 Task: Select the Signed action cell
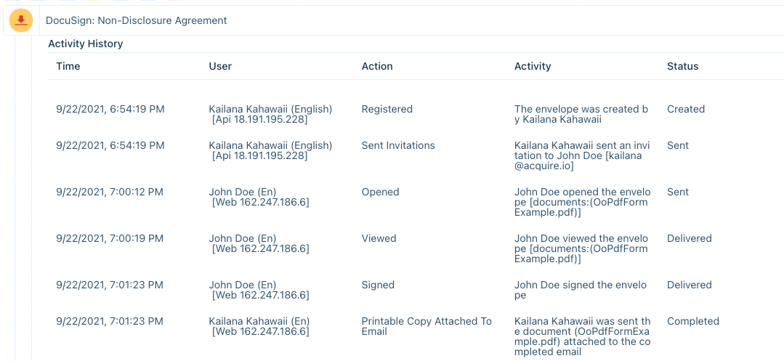pos(378,285)
